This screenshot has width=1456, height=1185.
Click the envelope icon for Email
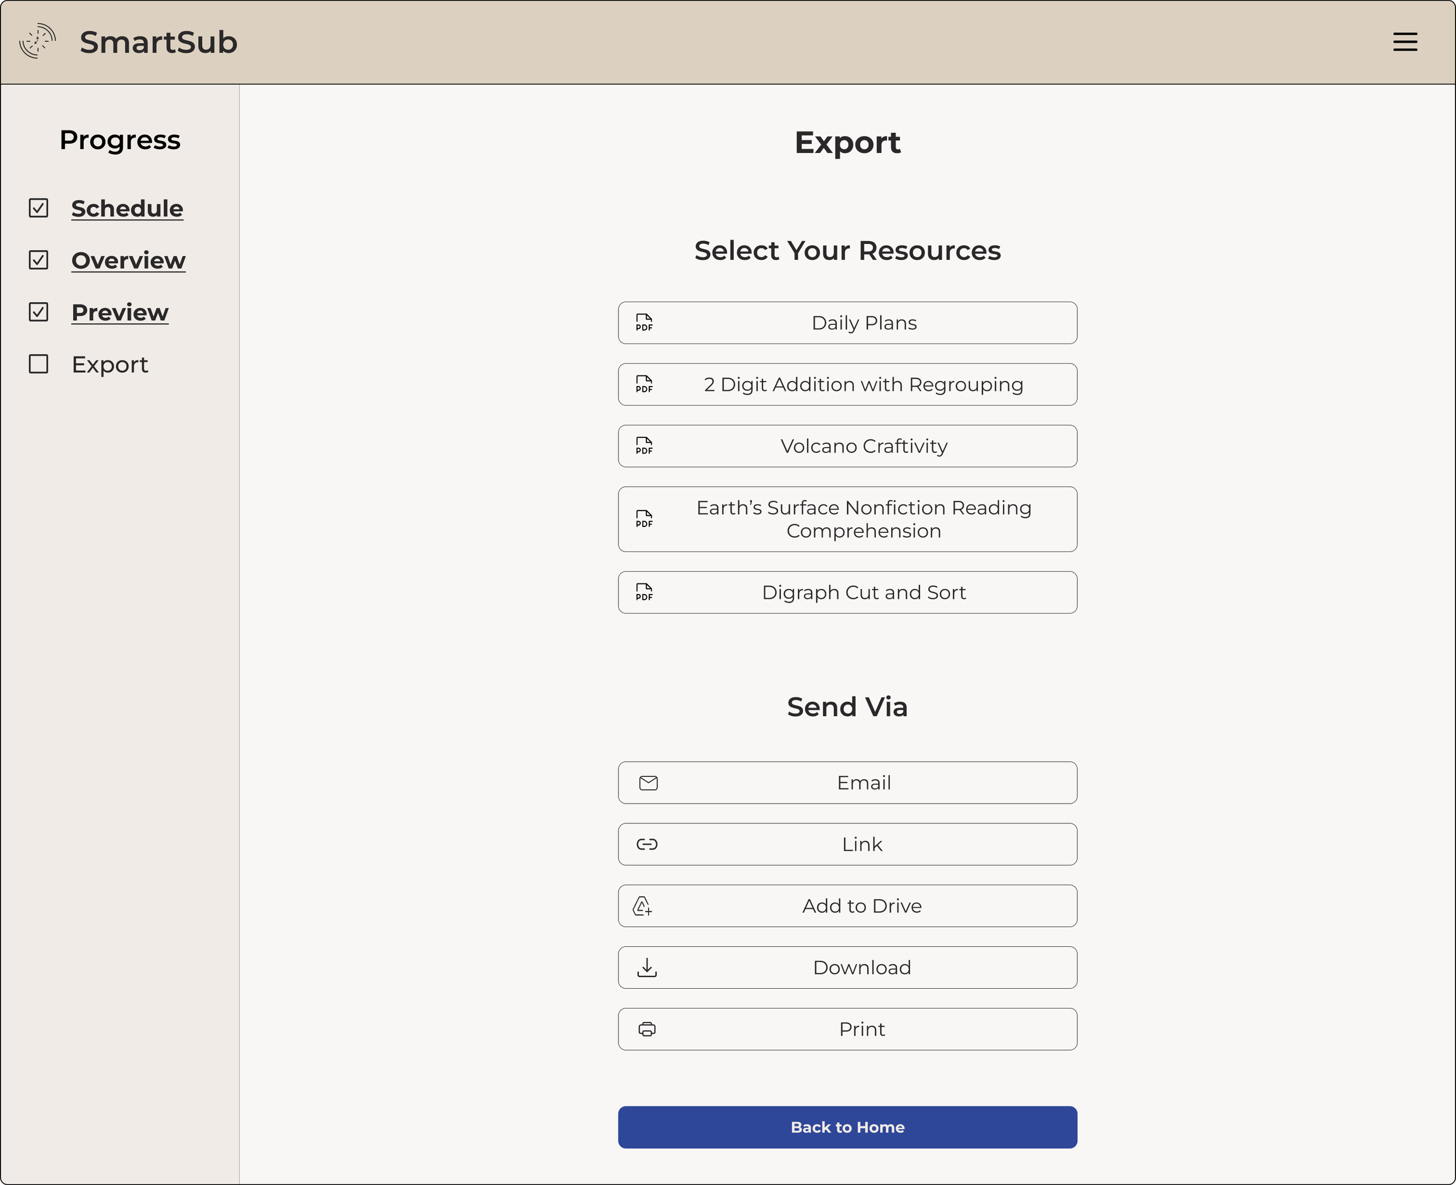pyautogui.click(x=648, y=783)
